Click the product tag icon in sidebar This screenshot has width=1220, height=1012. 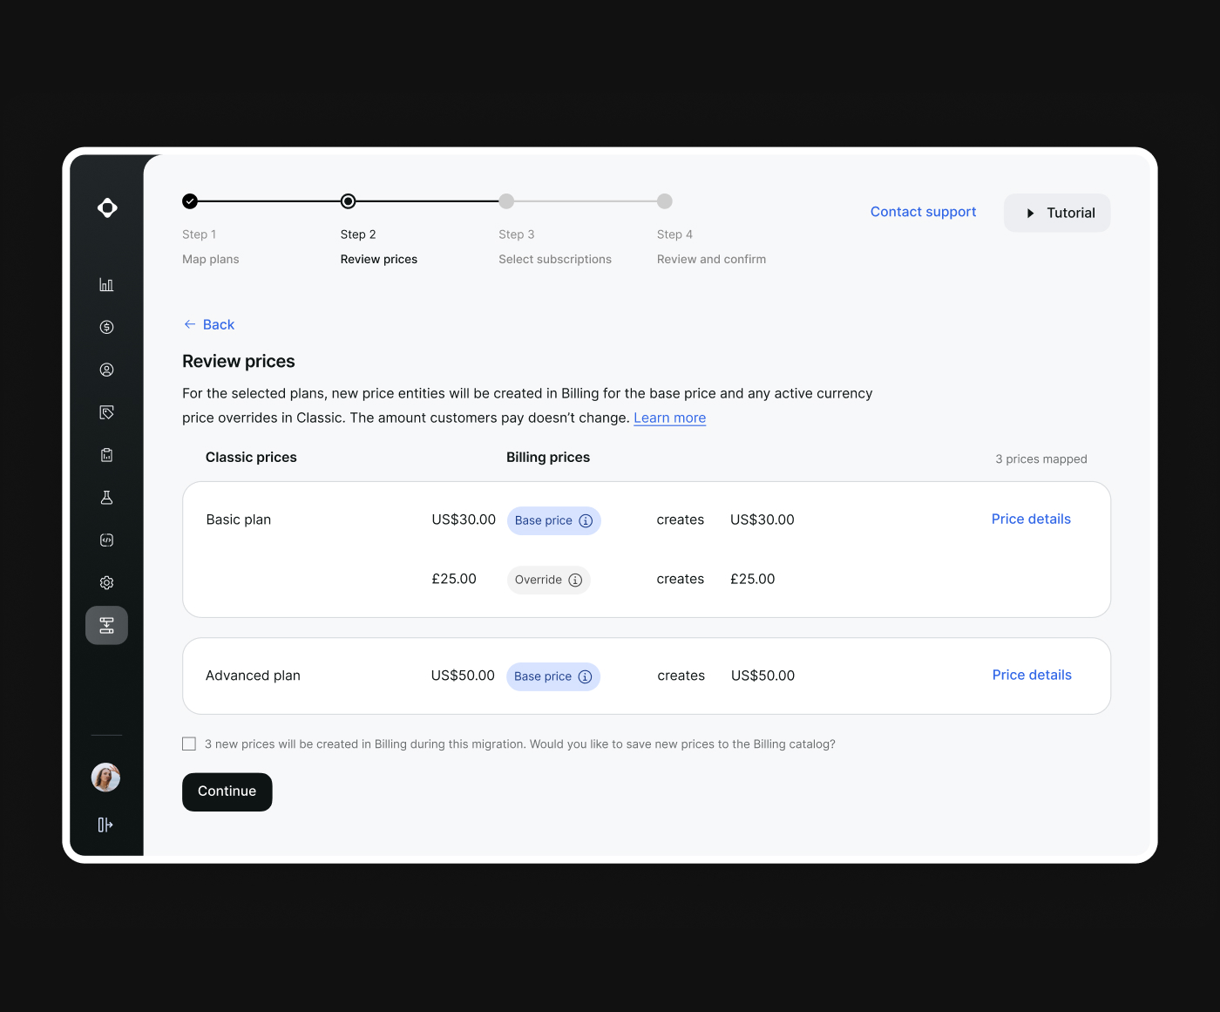coord(106,411)
